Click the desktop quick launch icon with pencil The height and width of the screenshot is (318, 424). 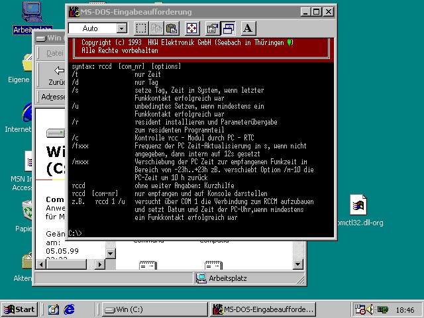click(x=54, y=309)
